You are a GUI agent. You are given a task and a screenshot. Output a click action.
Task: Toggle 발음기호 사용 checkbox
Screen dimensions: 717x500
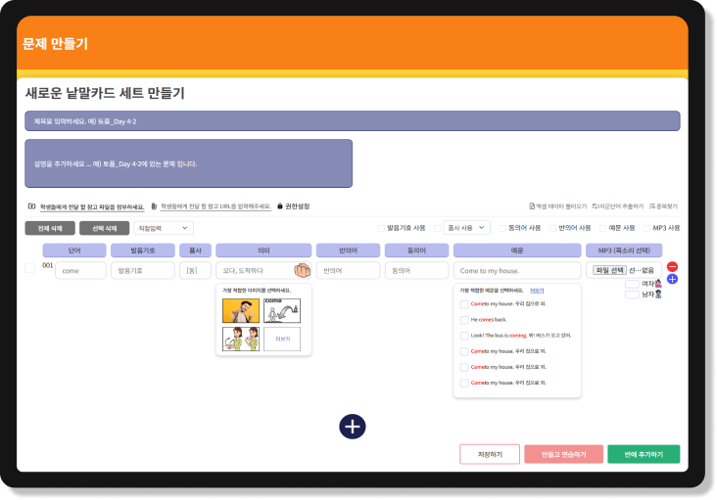point(381,228)
